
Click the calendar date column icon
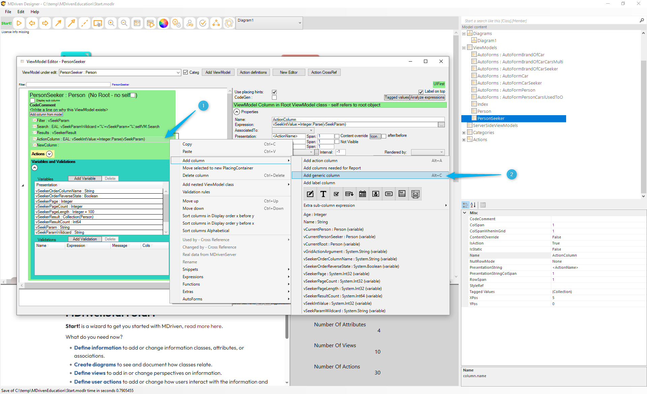(363, 194)
